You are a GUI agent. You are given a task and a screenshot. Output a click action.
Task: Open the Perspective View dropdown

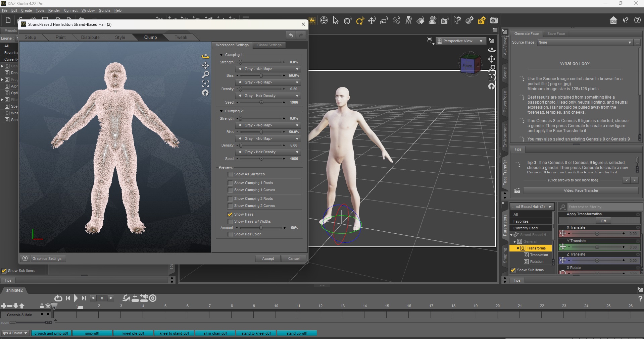pyautogui.click(x=461, y=41)
